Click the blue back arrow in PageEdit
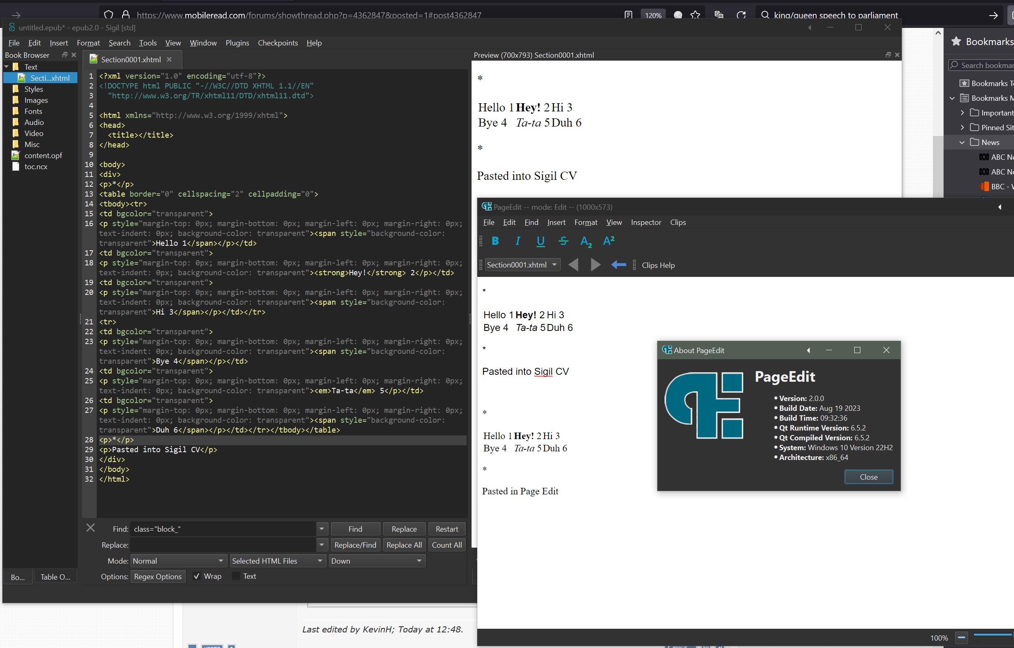This screenshot has height=648, width=1014. pos(618,265)
